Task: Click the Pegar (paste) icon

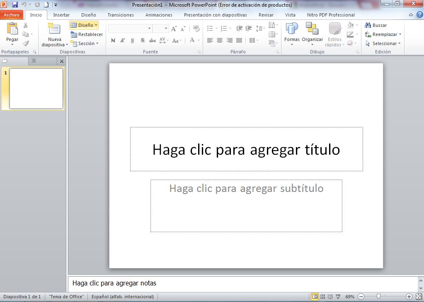Action: 12,29
